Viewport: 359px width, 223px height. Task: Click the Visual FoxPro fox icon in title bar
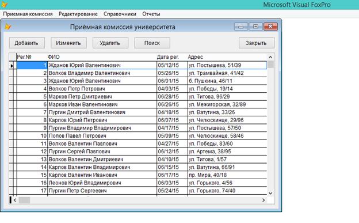(x=4, y=5)
